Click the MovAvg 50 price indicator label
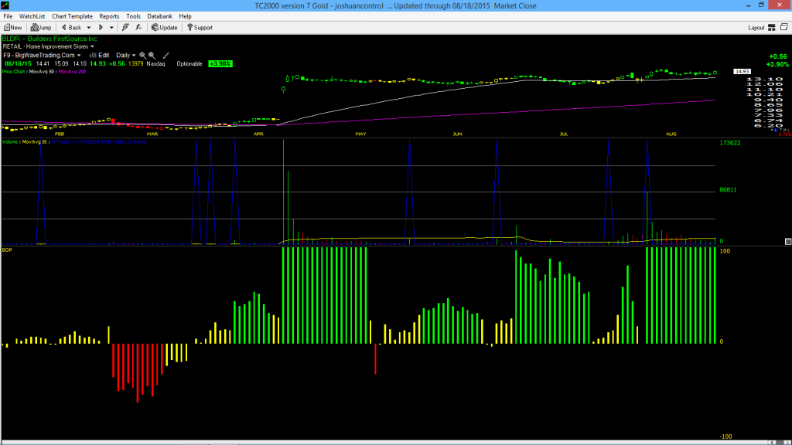 coord(42,72)
